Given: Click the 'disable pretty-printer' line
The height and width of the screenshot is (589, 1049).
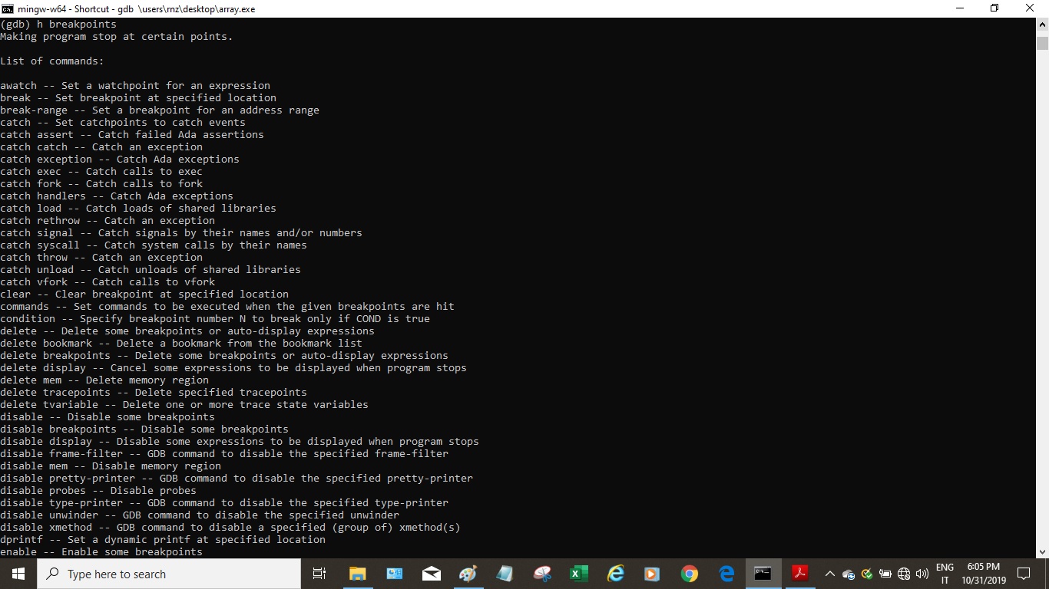Looking at the screenshot, I should [x=237, y=479].
